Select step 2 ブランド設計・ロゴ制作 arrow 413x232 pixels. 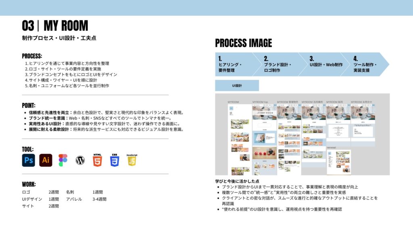point(280,64)
